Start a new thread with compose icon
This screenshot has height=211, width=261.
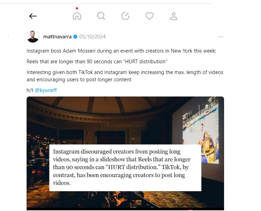[125, 16]
